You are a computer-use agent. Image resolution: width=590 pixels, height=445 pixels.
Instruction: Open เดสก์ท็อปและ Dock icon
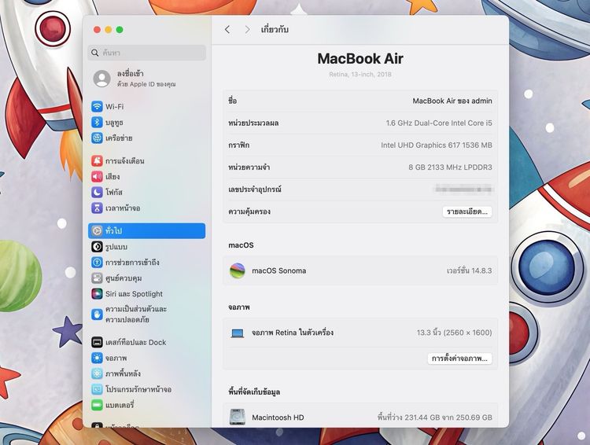(x=97, y=342)
